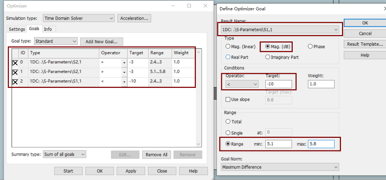This screenshot has width=386, height=180.
Task: Click the Weight column header in goals table
Action: point(184,53)
